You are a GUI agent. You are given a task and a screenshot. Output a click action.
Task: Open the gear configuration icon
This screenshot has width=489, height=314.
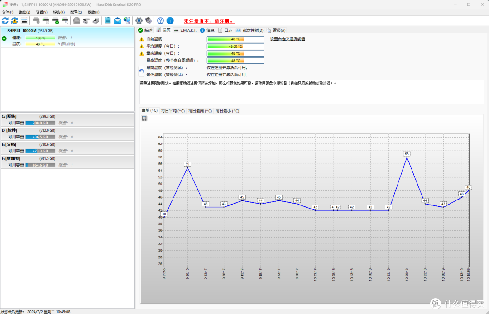pos(139,21)
